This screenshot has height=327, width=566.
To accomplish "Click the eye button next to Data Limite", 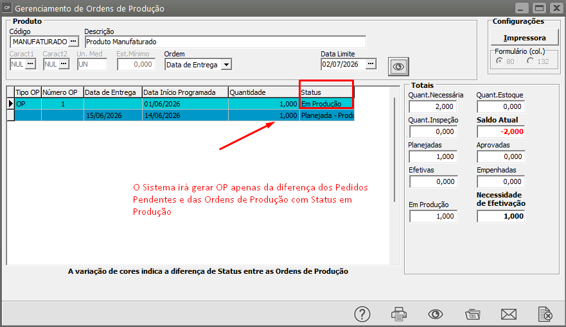I will tap(398, 67).
